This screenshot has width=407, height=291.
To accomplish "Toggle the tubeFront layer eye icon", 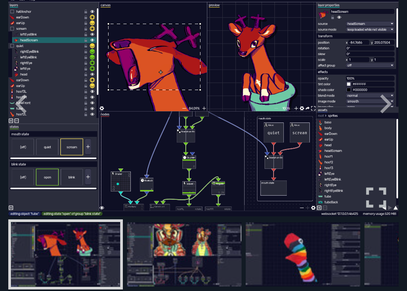I will pyautogui.click(x=92, y=103).
